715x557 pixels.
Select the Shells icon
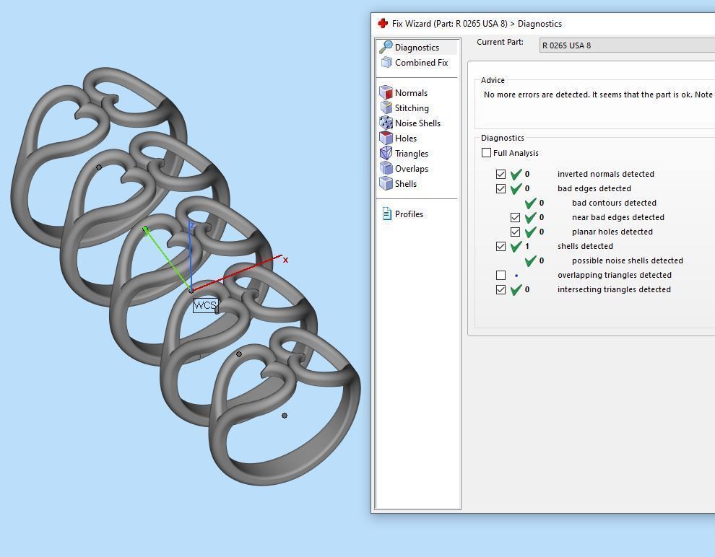coord(386,183)
